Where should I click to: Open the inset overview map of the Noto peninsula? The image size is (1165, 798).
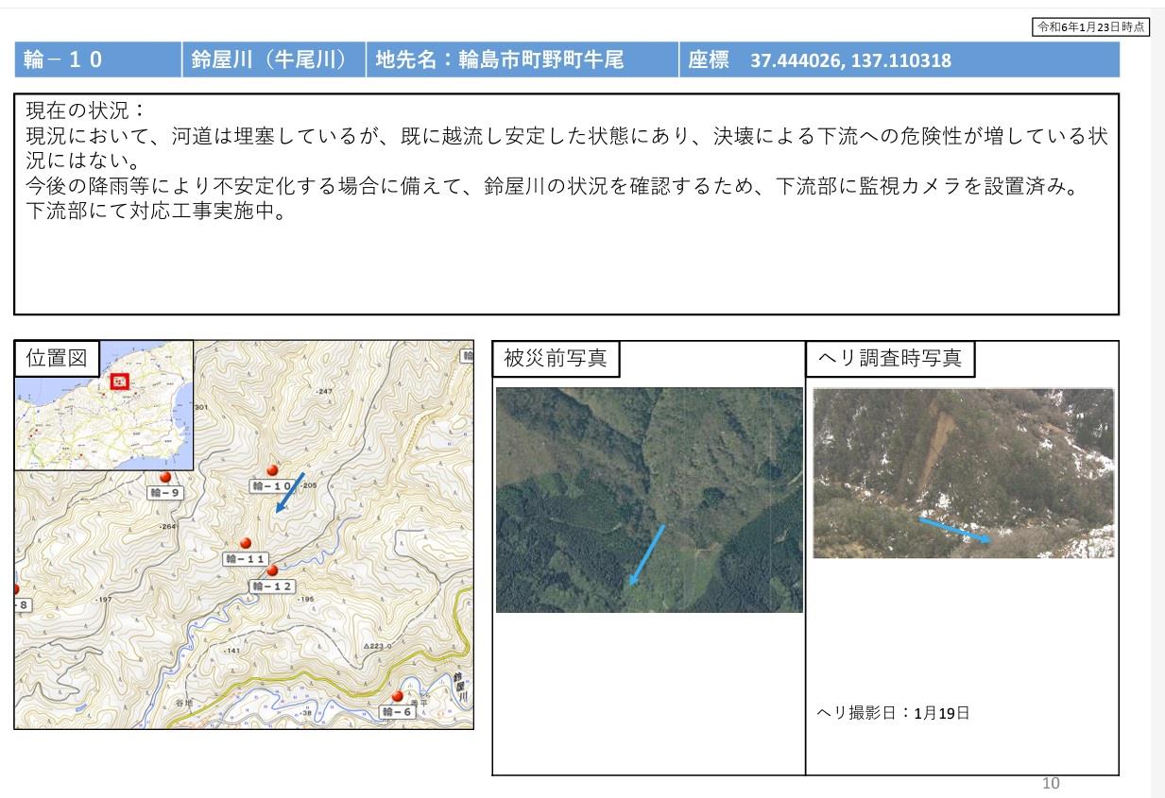104,405
